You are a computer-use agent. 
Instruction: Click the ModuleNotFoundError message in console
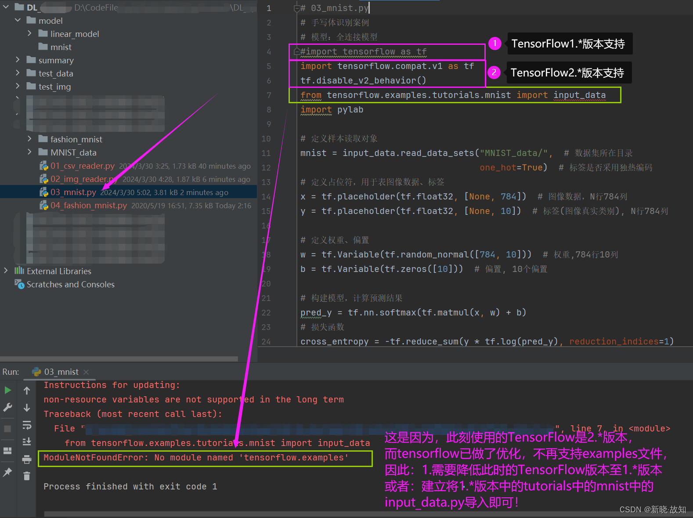tap(196, 457)
